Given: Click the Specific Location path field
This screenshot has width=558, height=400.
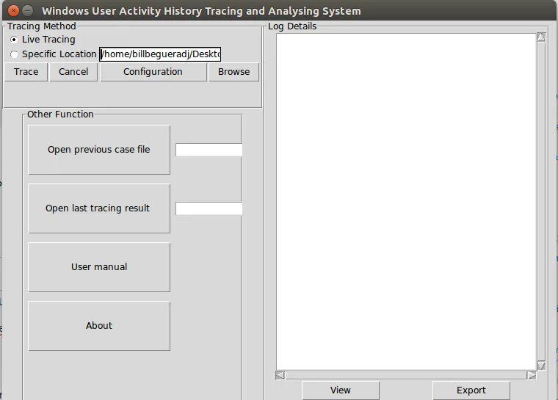Looking at the screenshot, I should pos(160,54).
